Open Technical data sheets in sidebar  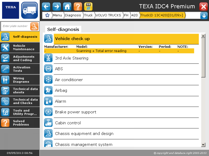tap(20, 90)
